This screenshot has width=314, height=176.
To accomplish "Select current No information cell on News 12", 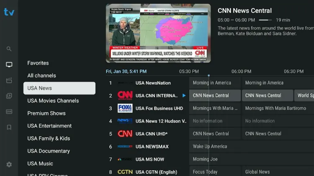I will pos(215,121).
